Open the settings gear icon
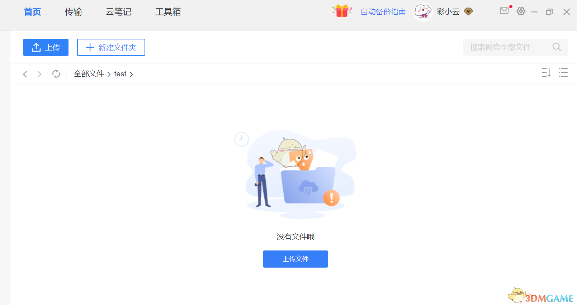The height and width of the screenshot is (305, 577). (x=521, y=11)
